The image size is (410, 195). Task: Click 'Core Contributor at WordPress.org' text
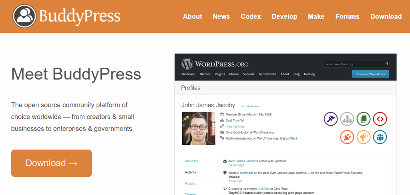(x=250, y=132)
